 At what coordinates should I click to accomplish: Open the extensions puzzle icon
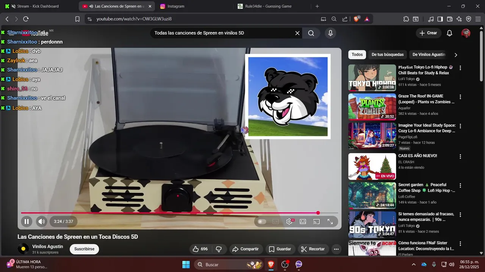[406, 19]
